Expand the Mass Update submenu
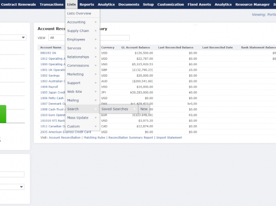The height and width of the screenshot is (206, 276). coord(82,118)
